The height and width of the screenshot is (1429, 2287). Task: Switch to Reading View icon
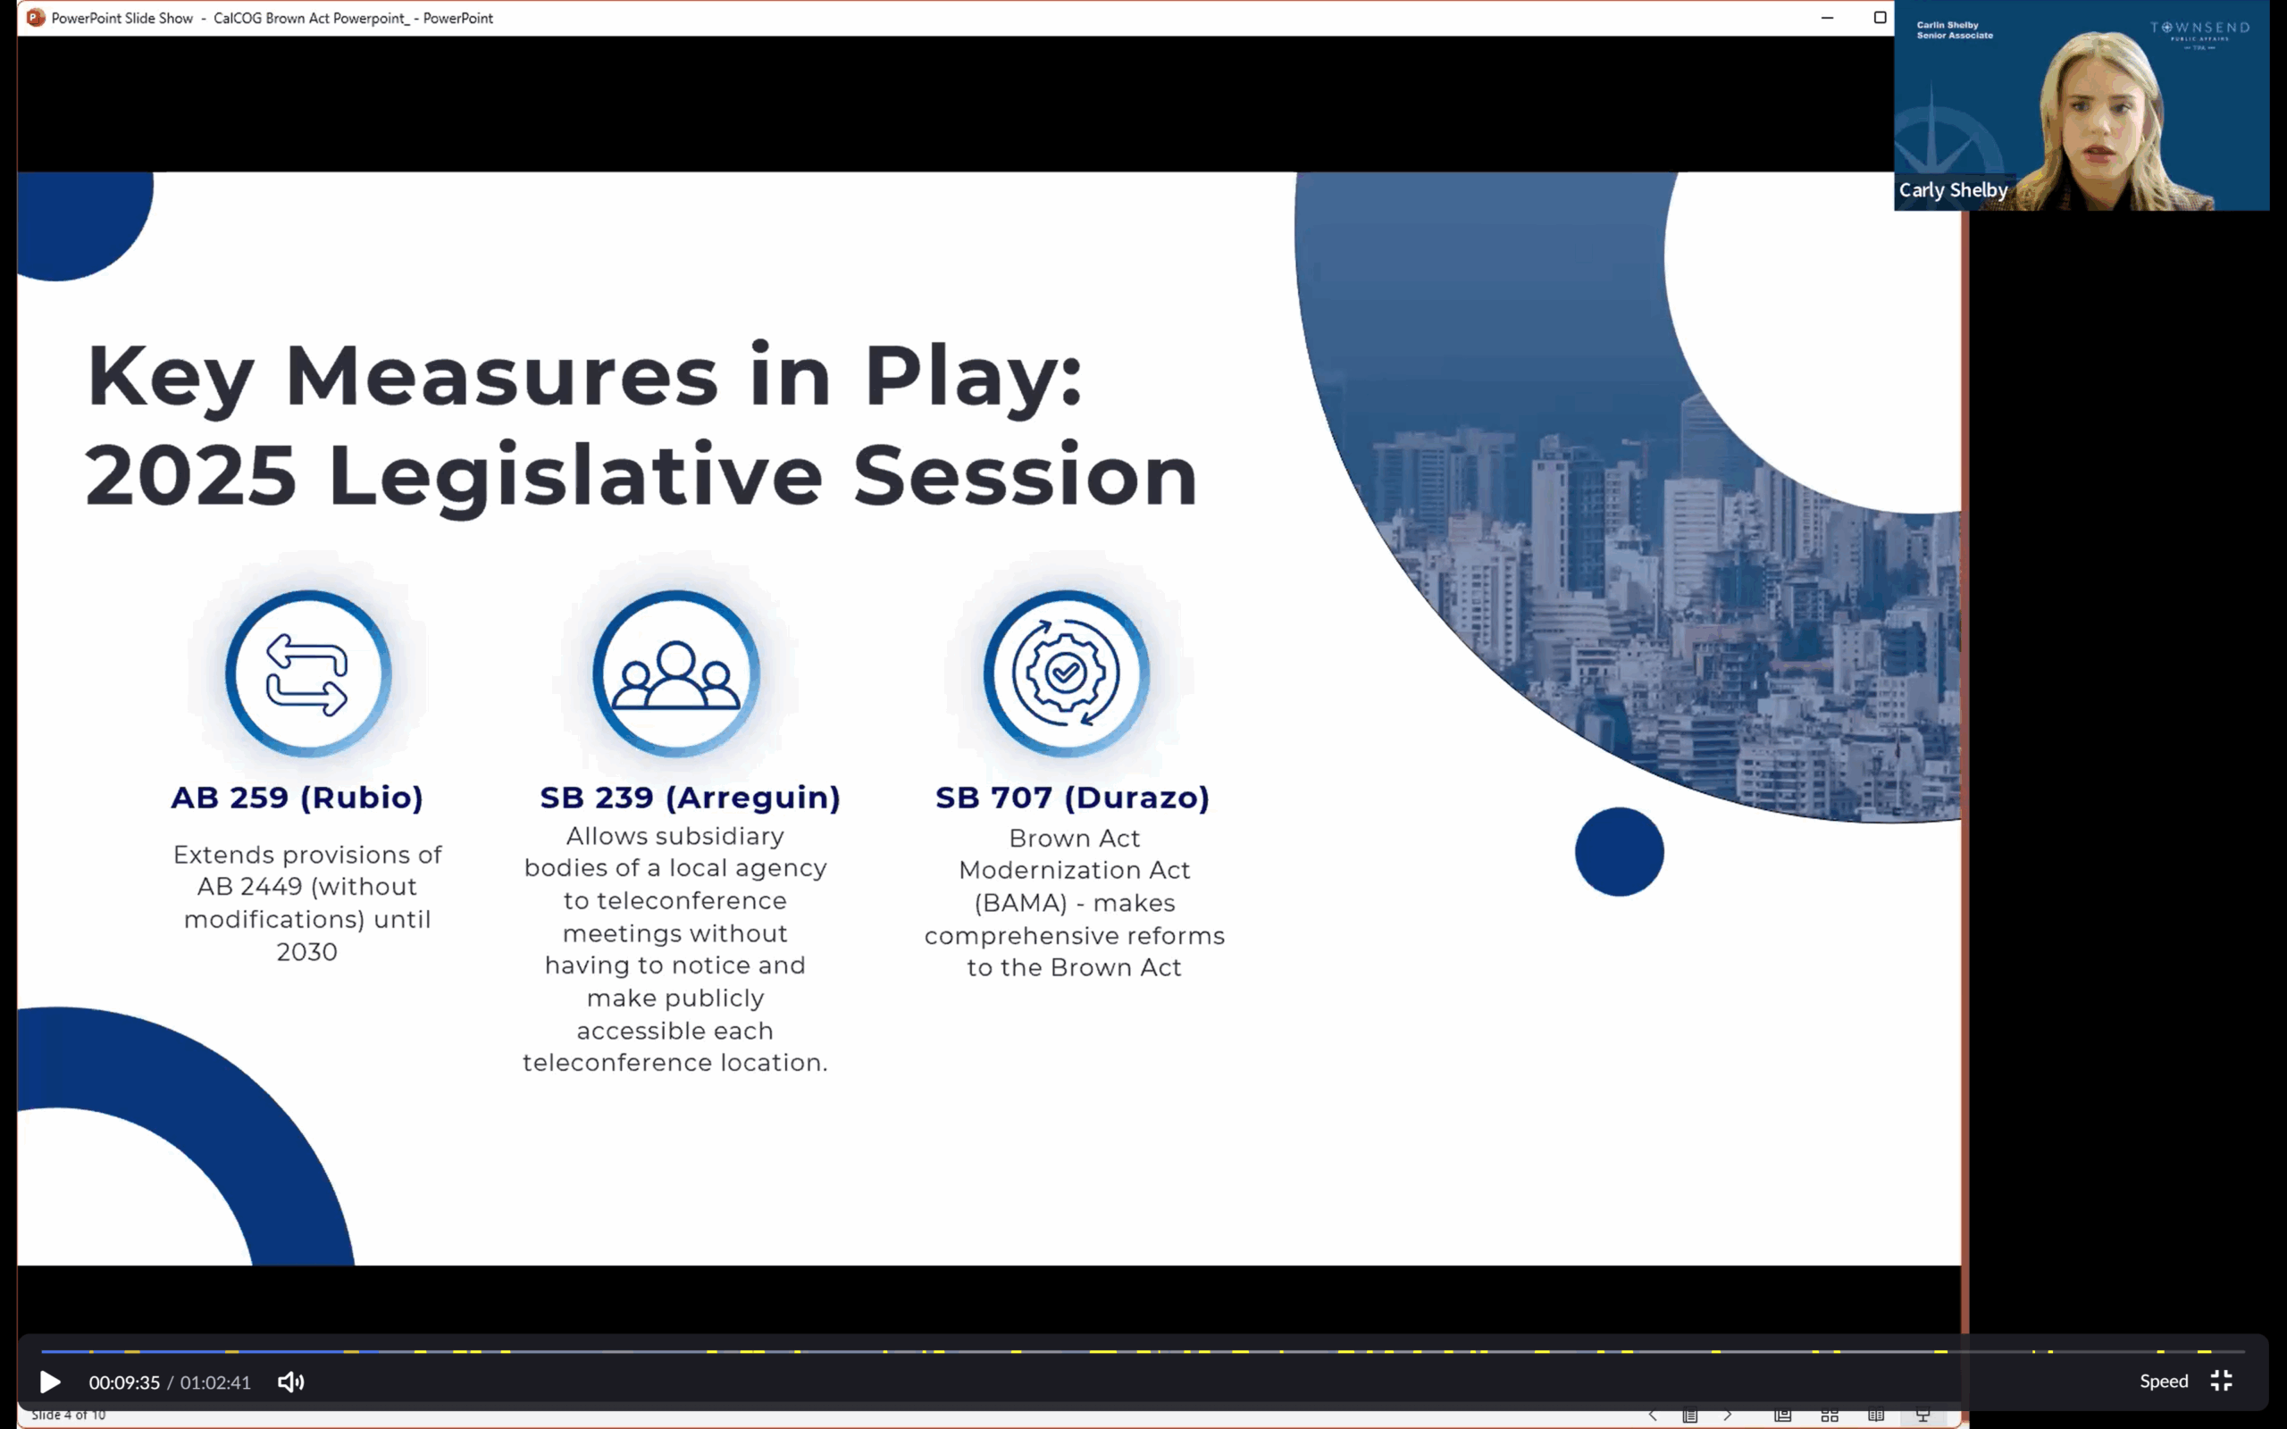(1876, 1416)
